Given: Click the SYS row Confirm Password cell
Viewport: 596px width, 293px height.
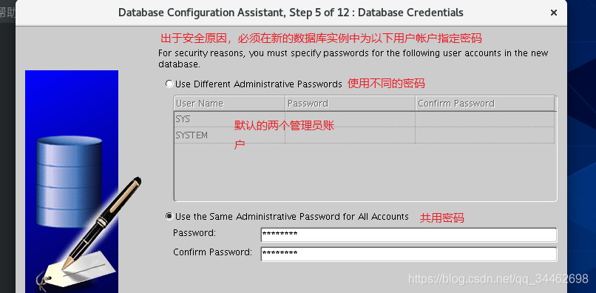Looking at the screenshot, I should pyautogui.click(x=484, y=119).
